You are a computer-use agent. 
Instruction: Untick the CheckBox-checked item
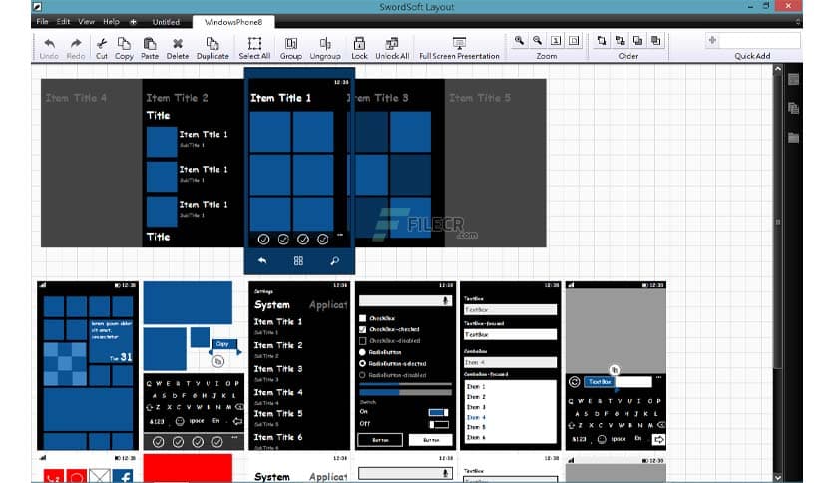363,329
